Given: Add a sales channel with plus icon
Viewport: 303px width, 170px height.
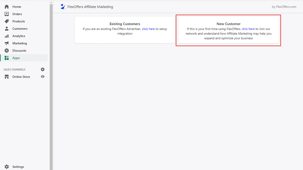Looking at the screenshot, I should click(43, 69).
